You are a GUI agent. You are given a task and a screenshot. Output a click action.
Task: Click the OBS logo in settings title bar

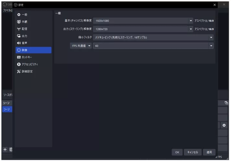click(16, 5)
